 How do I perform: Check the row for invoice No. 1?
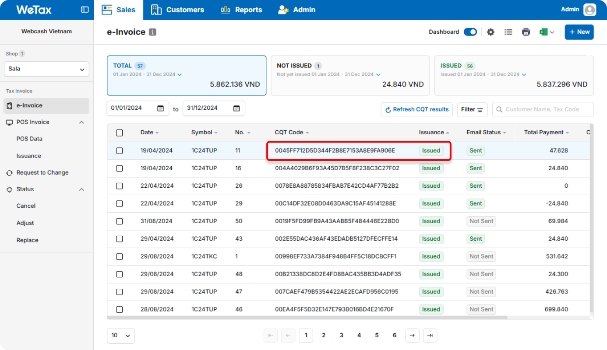120,256
